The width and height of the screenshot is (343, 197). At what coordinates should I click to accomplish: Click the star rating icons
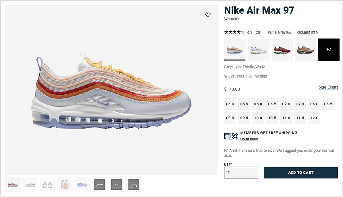234,32
